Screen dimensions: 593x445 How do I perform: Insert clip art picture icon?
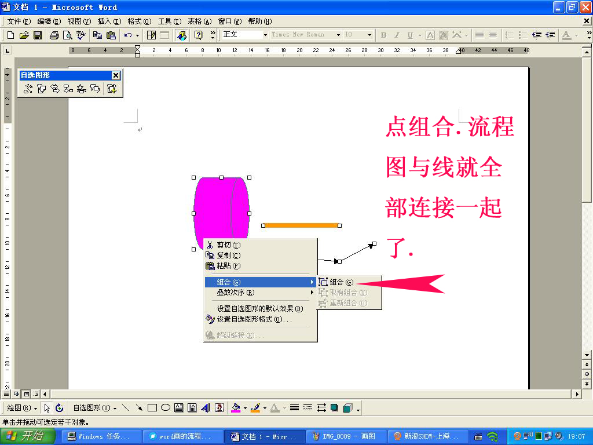pos(219,408)
